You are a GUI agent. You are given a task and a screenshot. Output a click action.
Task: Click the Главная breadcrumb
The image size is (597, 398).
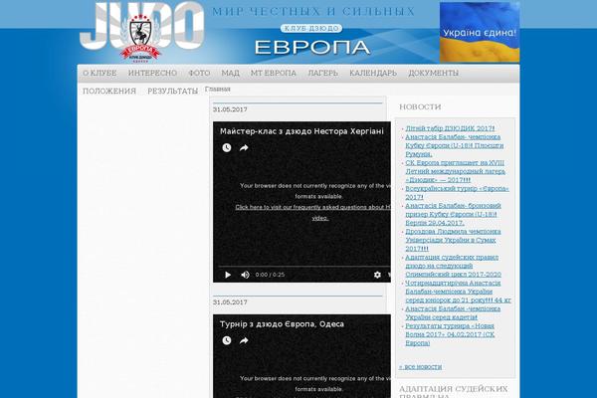217,90
